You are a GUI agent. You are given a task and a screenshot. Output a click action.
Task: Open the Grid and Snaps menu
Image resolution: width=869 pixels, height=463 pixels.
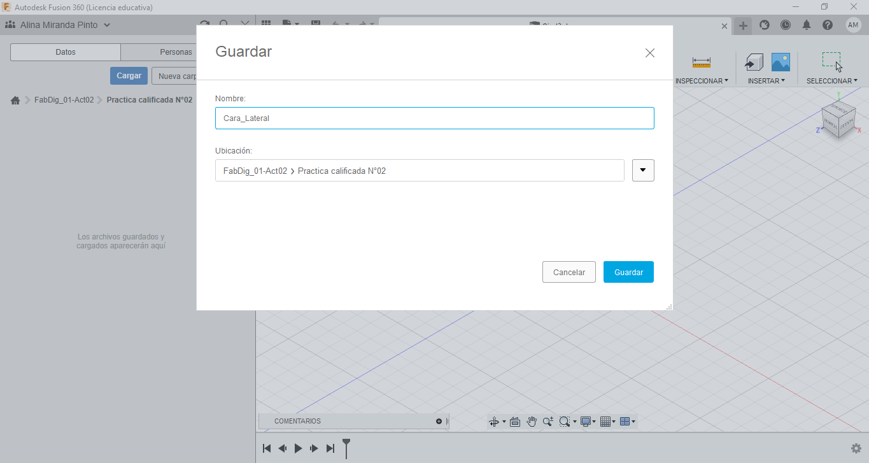coord(608,422)
